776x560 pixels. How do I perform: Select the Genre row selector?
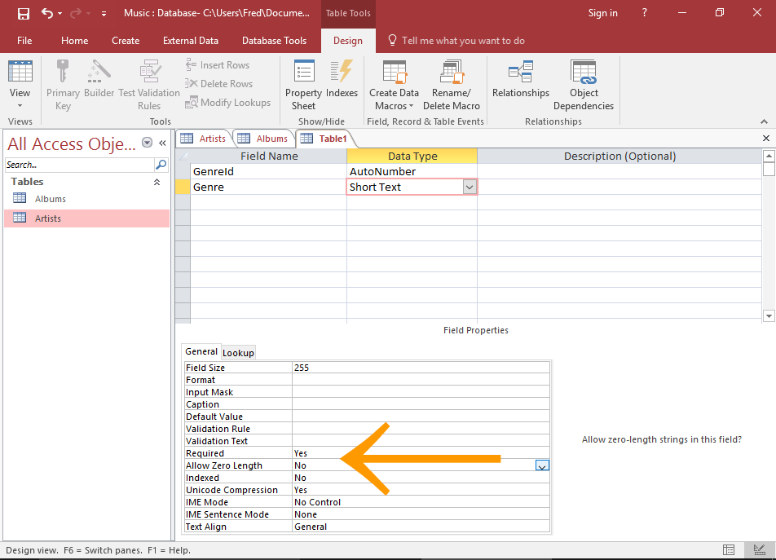pyautogui.click(x=183, y=187)
